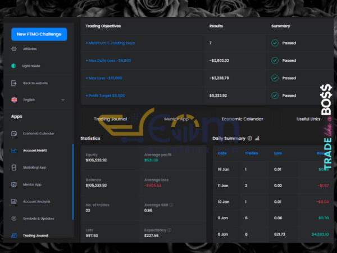Image resolution: width=337 pixels, height=253 pixels.
Task: Open Economic Calendar from the Apps sidebar
Action: [13, 134]
